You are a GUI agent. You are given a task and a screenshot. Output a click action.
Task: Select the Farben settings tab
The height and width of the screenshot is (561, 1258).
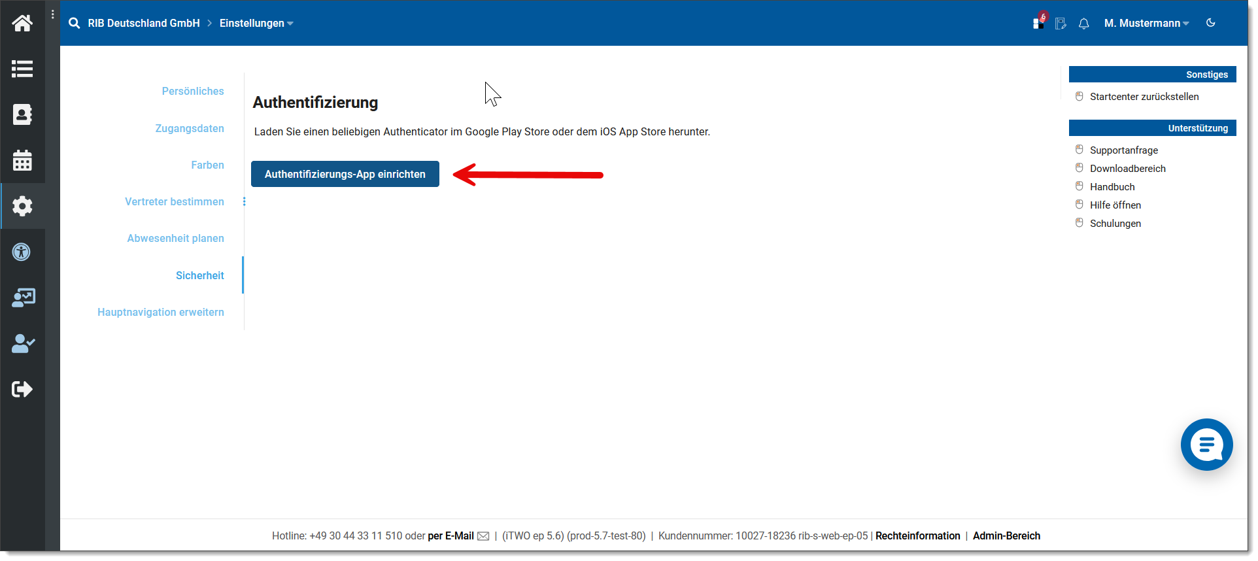click(207, 165)
